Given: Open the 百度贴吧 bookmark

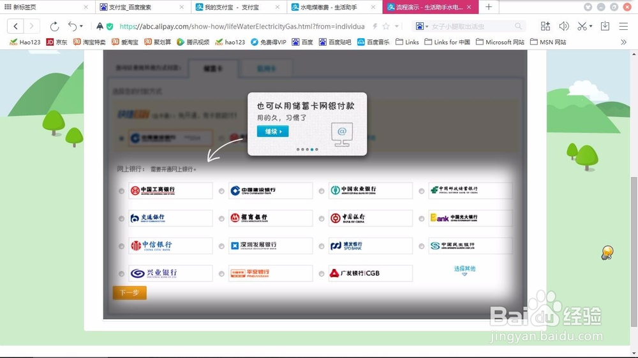Looking at the screenshot, I should [335, 42].
